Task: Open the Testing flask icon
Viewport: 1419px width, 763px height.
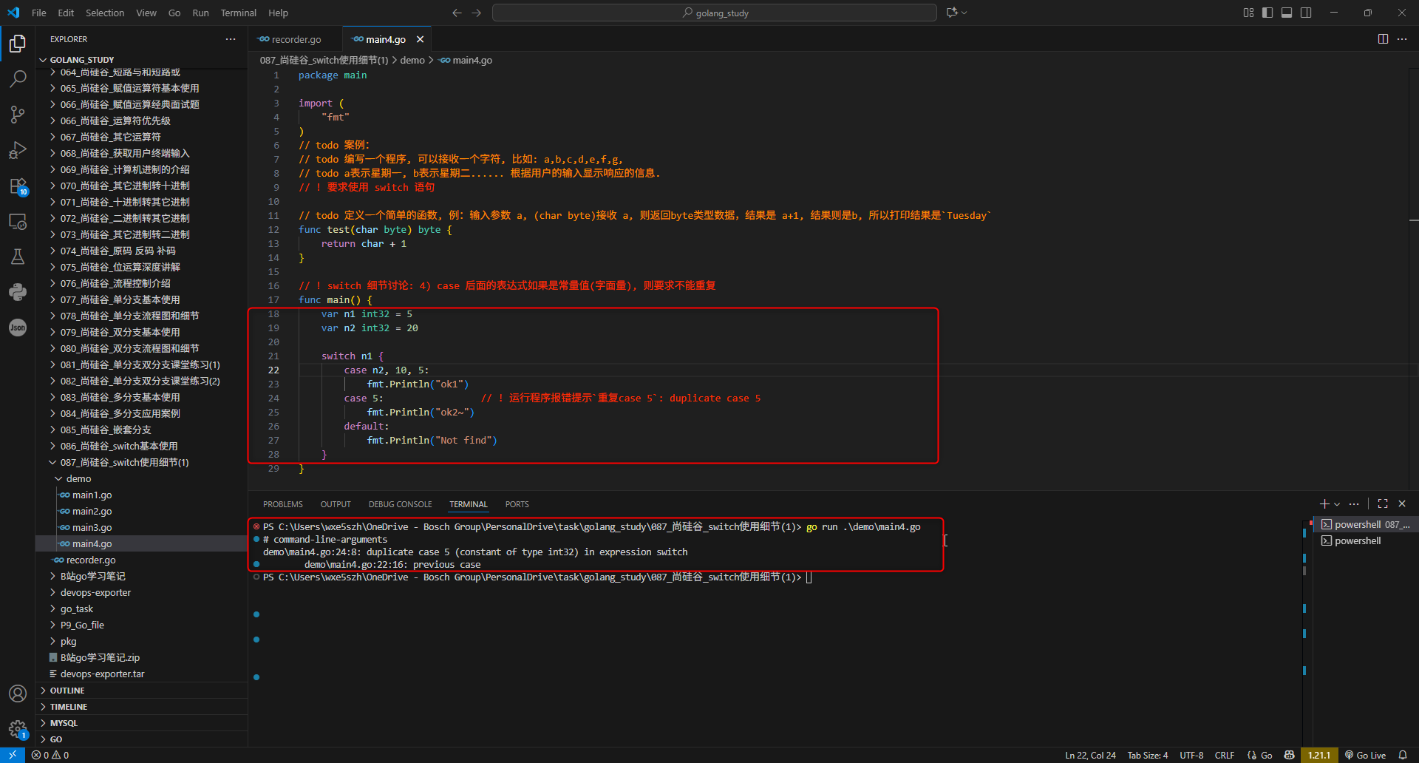Action: click(18, 257)
